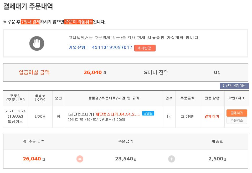Open the 진행상황이란 help button

point(234,86)
